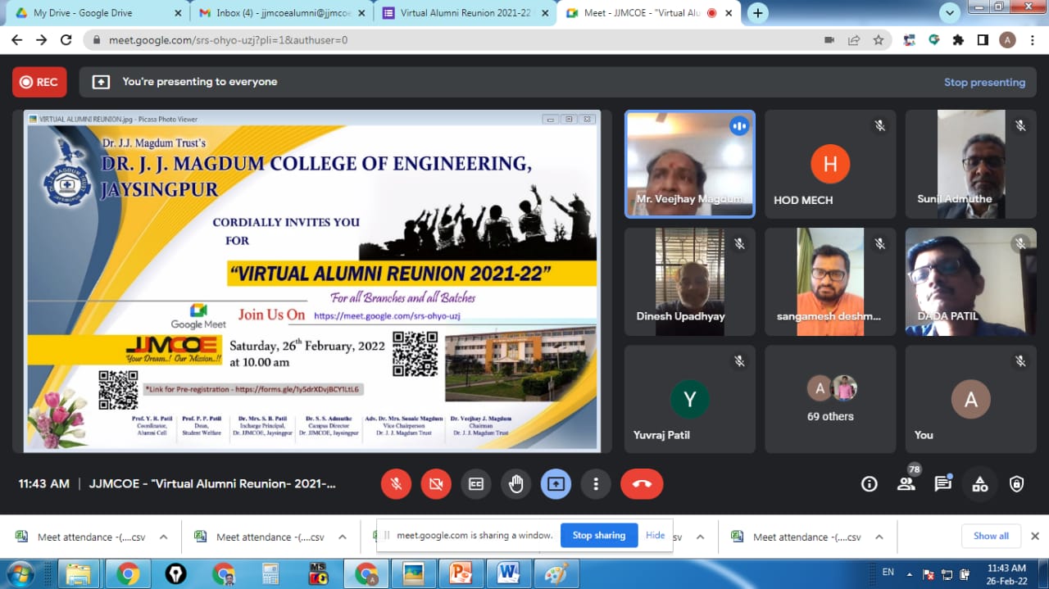
Task: Expand the chevron of the last Meet attendance download
Action: (879, 537)
